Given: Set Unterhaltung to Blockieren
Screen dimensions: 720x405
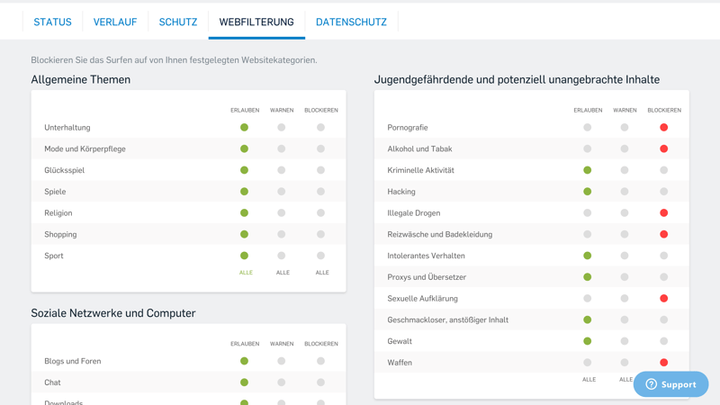Looking at the screenshot, I should point(320,128).
